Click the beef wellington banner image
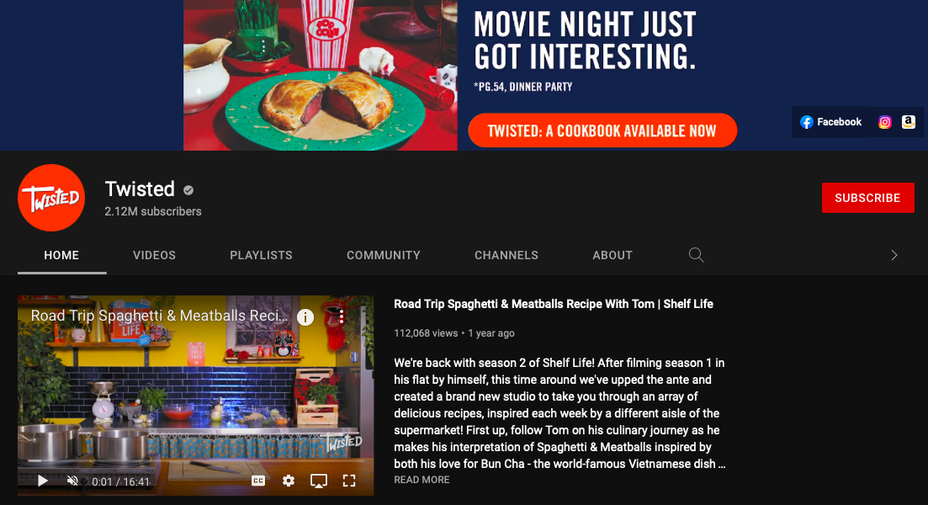928x505 pixels. pos(321,75)
